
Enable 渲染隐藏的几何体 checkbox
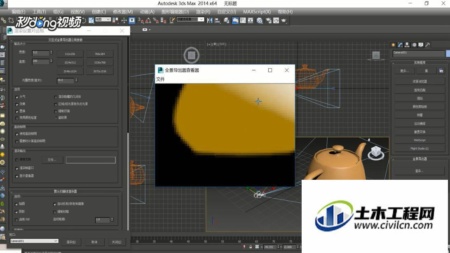point(56,97)
